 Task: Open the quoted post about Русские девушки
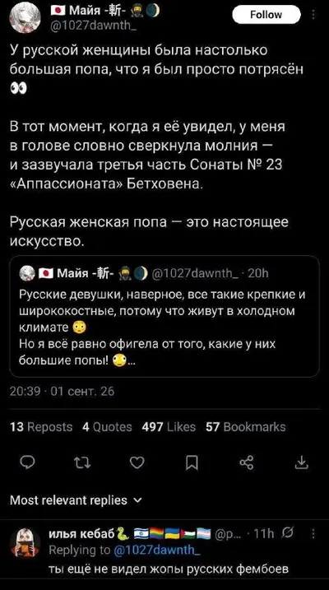[x=164, y=316]
